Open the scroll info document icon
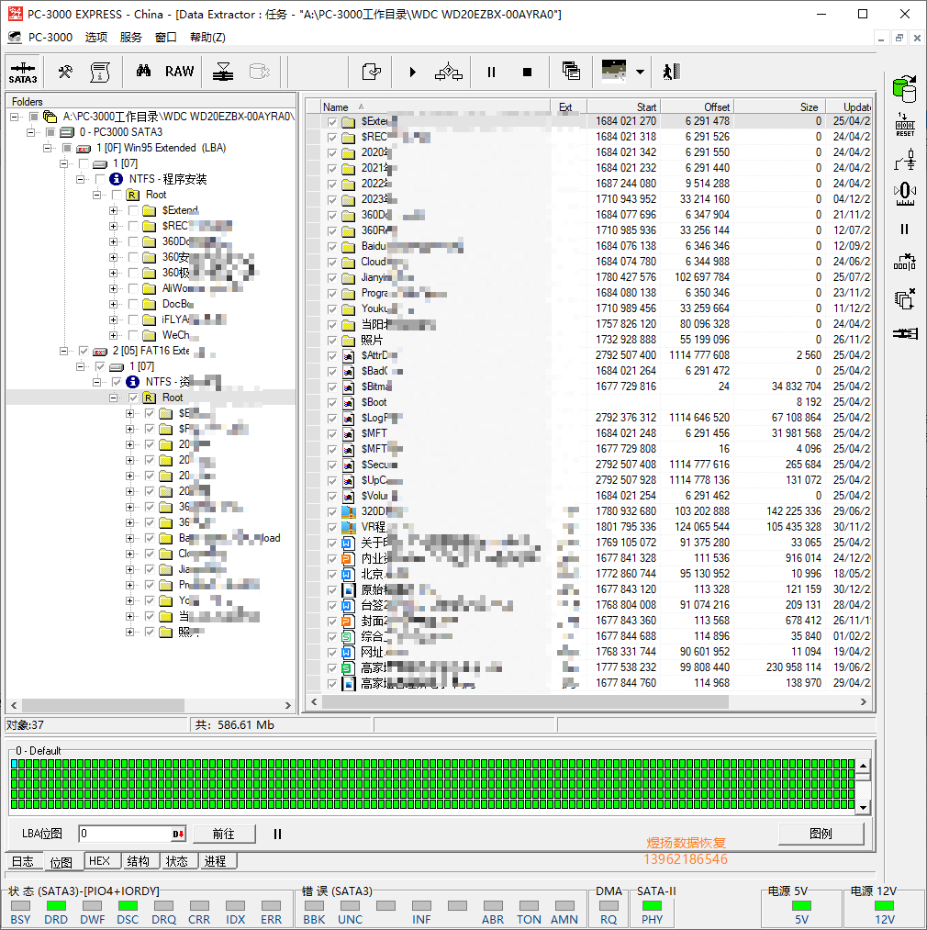Viewport: 927px width, 930px height. pyautogui.click(x=100, y=73)
